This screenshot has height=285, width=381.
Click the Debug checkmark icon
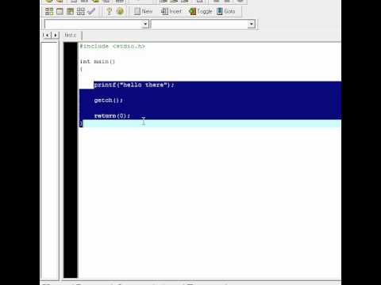coord(91,11)
